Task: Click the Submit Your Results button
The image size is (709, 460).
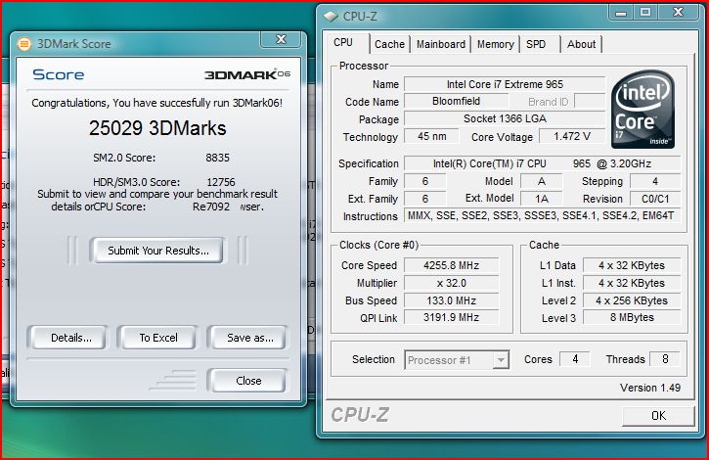Action: pyautogui.click(x=157, y=251)
